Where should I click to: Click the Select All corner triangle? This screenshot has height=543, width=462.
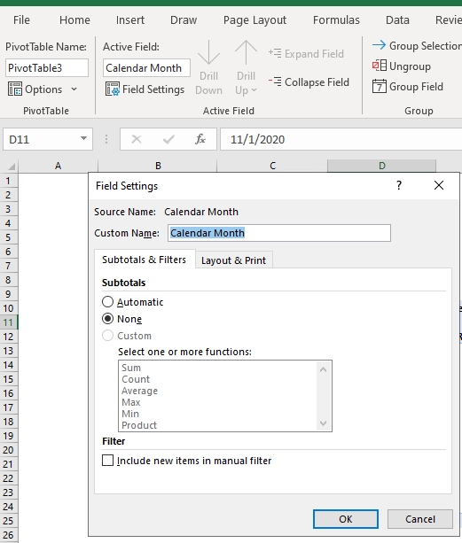tap(11, 167)
